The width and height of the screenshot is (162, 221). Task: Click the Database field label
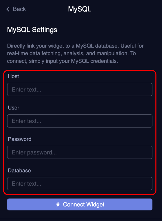(19, 171)
